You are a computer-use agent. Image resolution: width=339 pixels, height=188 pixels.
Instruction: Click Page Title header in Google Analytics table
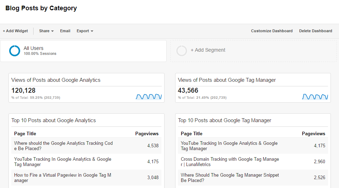click(25, 133)
